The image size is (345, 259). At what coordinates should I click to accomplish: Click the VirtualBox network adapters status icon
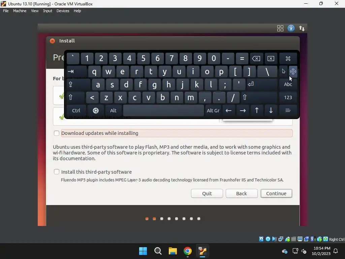(281, 239)
